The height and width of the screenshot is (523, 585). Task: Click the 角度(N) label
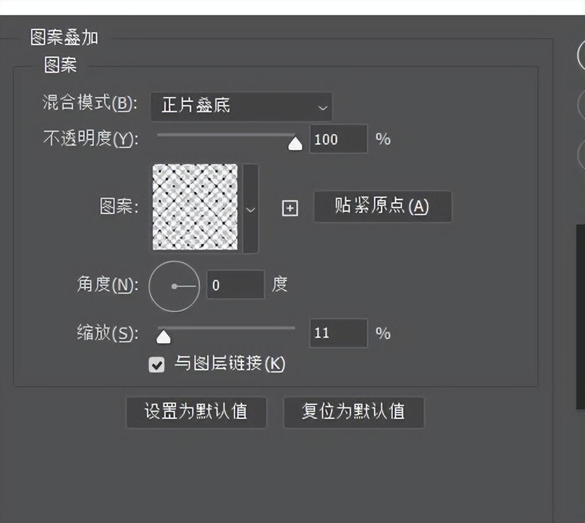coord(107,285)
